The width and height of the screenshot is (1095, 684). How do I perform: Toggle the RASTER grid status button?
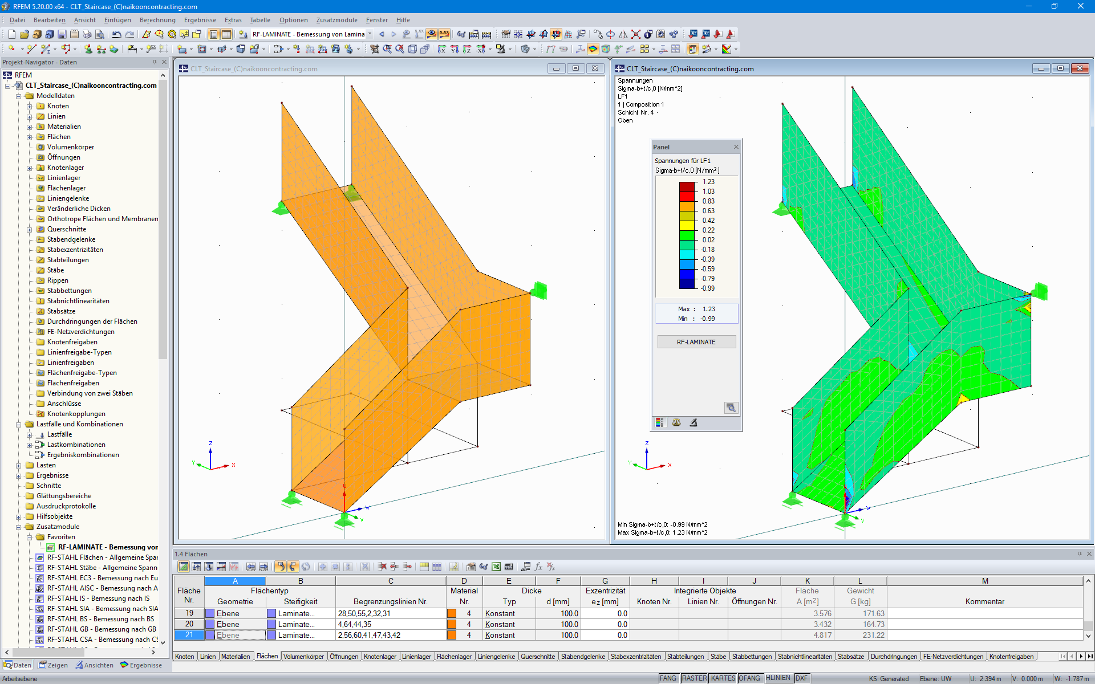693,678
